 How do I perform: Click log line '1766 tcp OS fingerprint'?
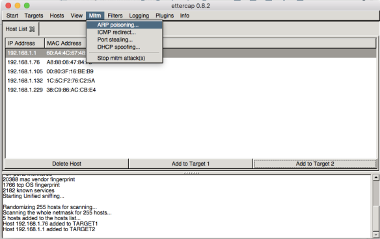pyautogui.click(x=31, y=185)
